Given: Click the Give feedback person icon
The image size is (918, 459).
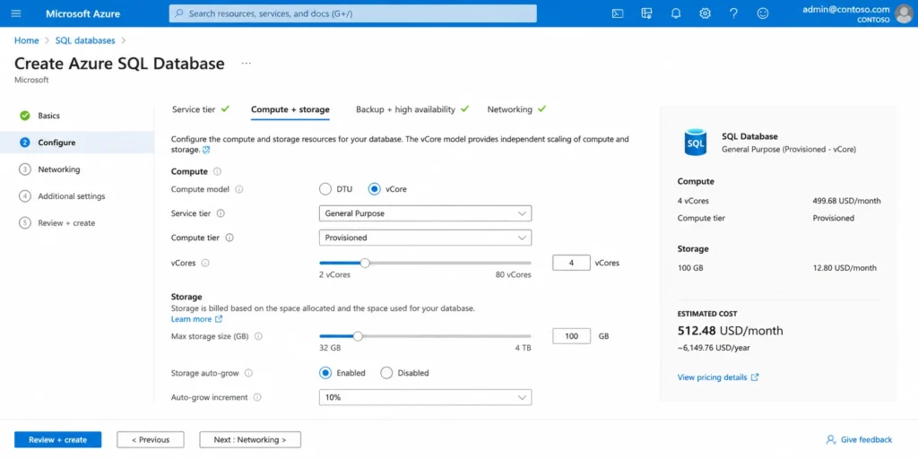Looking at the screenshot, I should pos(830,439).
